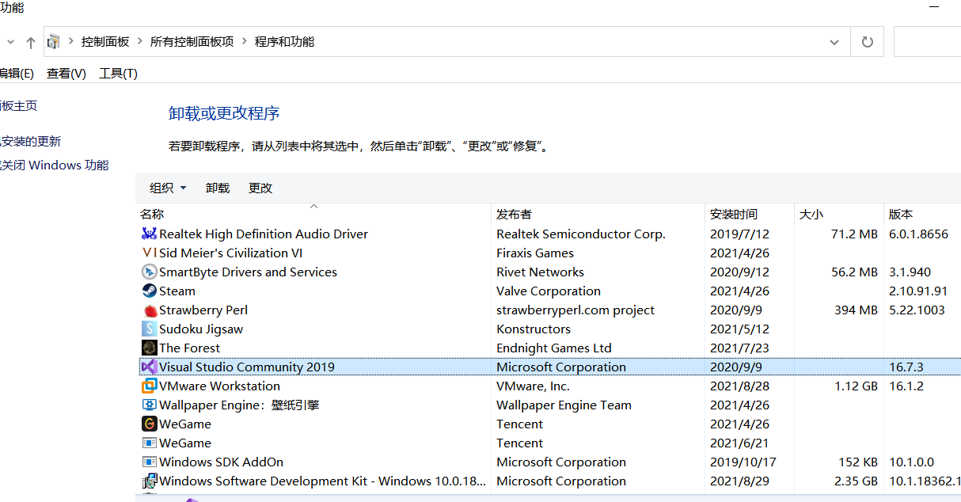Click the refresh icon in the address bar
The width and height of the screenshot is (961, 502).
point(867,41)
